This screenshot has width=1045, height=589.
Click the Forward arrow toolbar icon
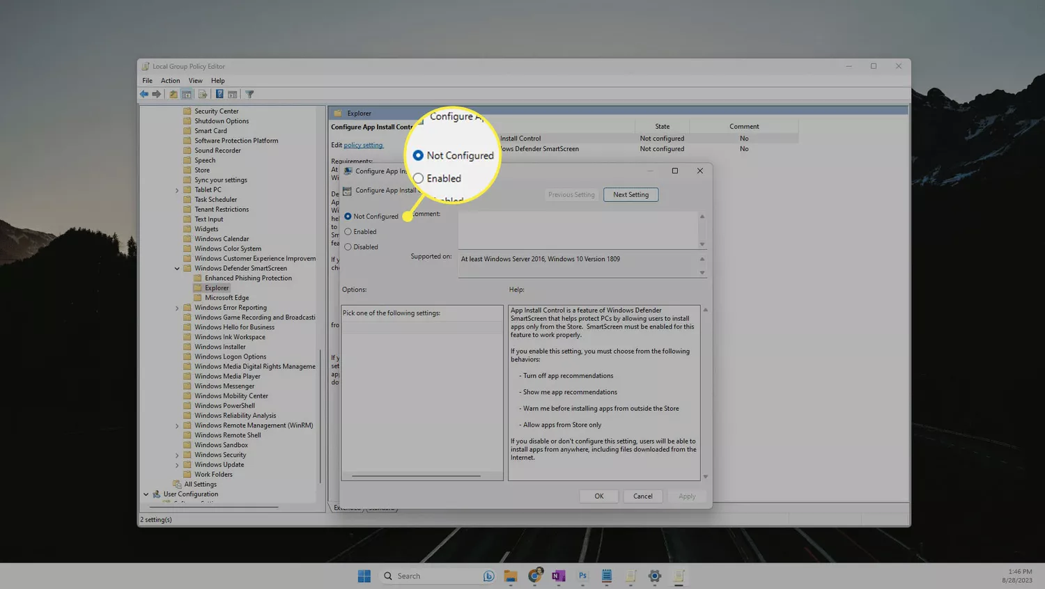click(157, 94)
